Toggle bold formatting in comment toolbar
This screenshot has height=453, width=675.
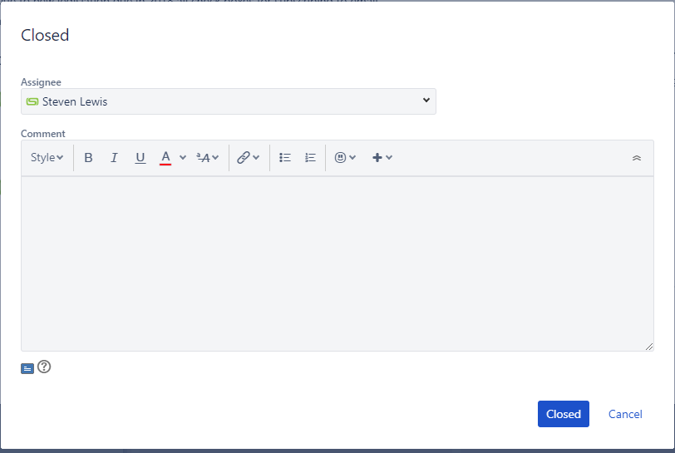(x=88, y=158)
